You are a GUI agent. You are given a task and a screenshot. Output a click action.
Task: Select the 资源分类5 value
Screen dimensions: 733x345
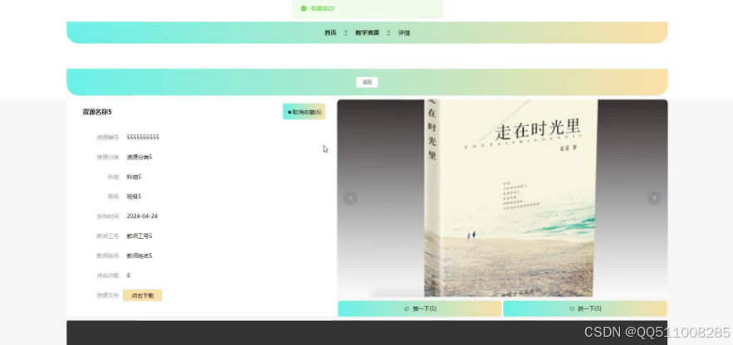coord(139,157)
